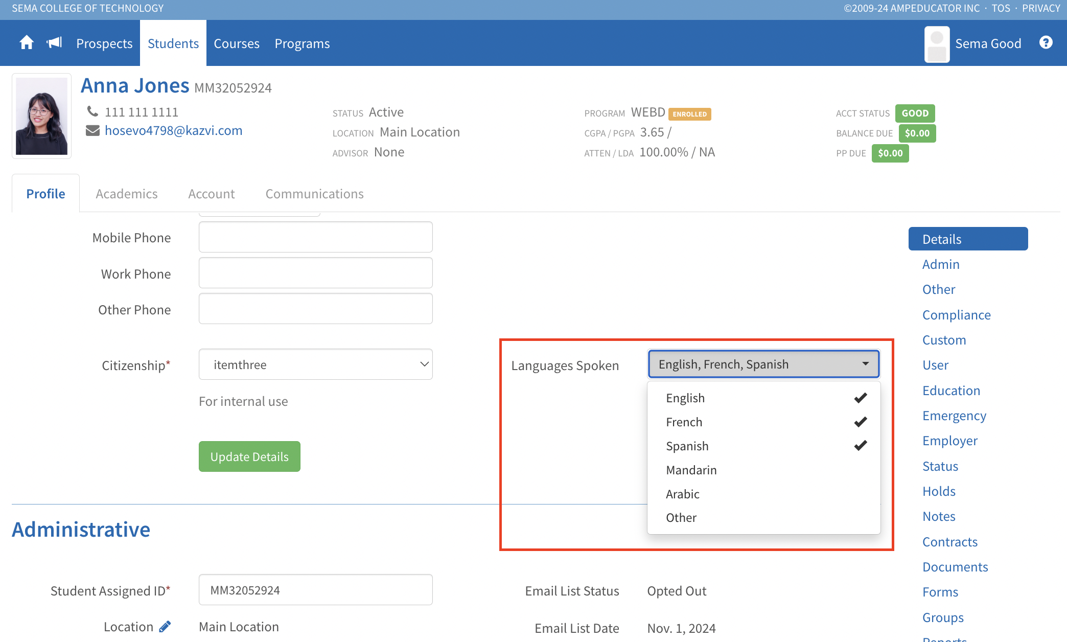Open the Courses menu
Viewport: 1067px width, 642px height.
click(237, 43)
